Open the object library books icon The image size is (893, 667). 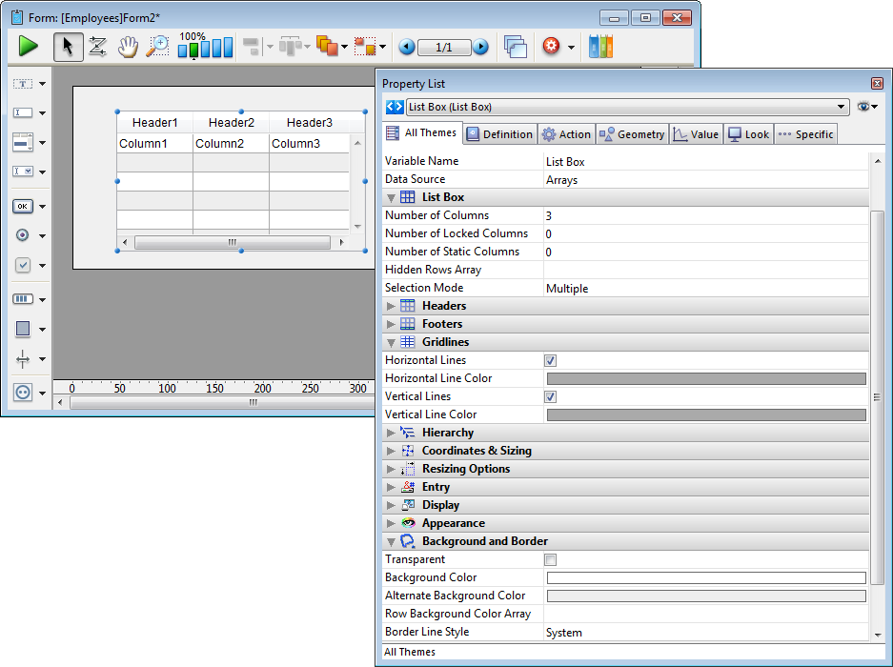pos(600,47)
